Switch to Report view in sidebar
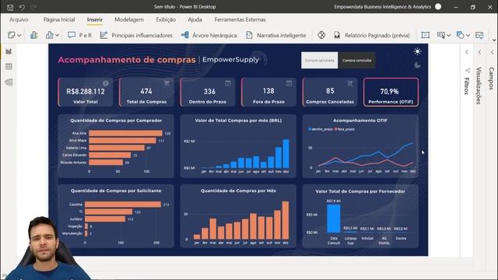Screen dimensions: 498x280 9,51
